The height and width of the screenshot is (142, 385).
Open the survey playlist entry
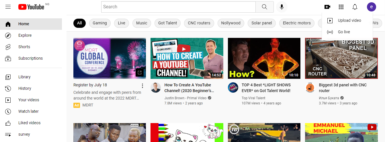[x=31, y=134]
